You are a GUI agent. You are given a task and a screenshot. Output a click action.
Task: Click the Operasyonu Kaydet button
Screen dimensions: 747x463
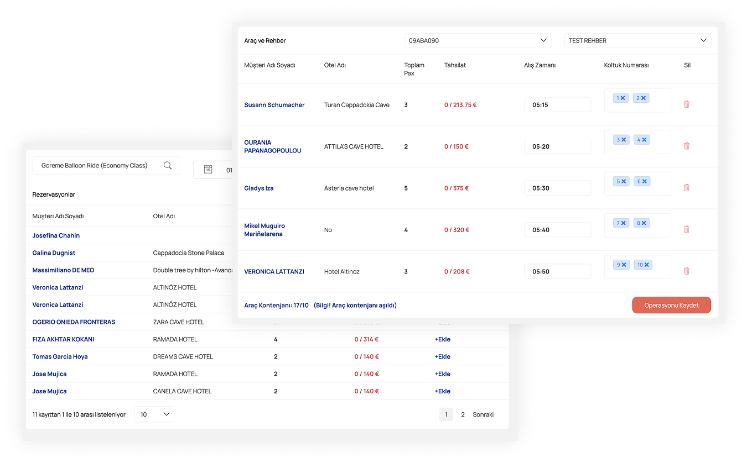[x=671, y=306]
